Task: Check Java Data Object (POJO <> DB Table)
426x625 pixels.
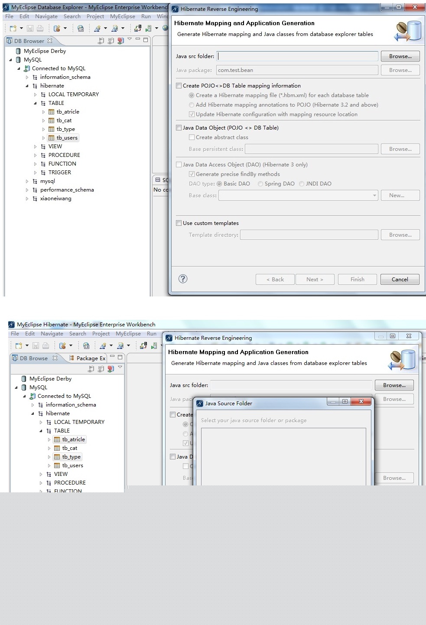Action: [x=179, y=128]
